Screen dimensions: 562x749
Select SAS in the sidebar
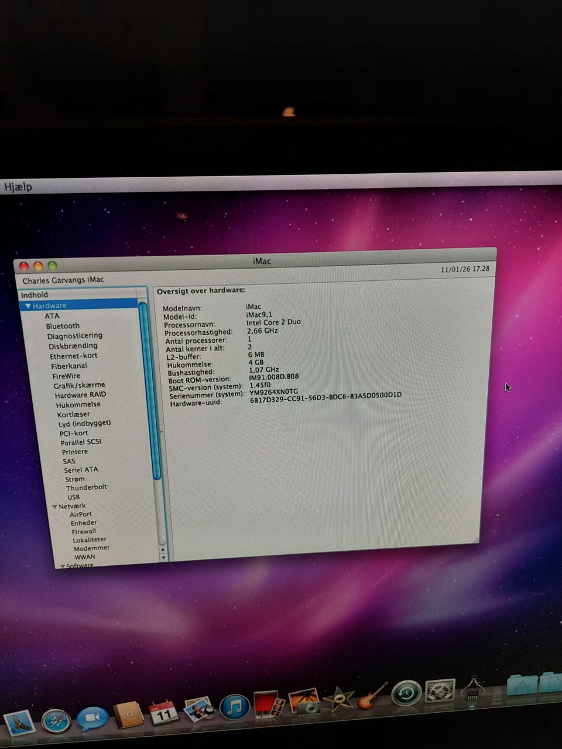pos(69,461)
